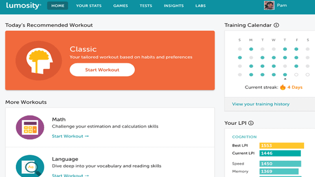Click the yellow Best LPI bar
The image size is (315, 177).
click(282, 146)
